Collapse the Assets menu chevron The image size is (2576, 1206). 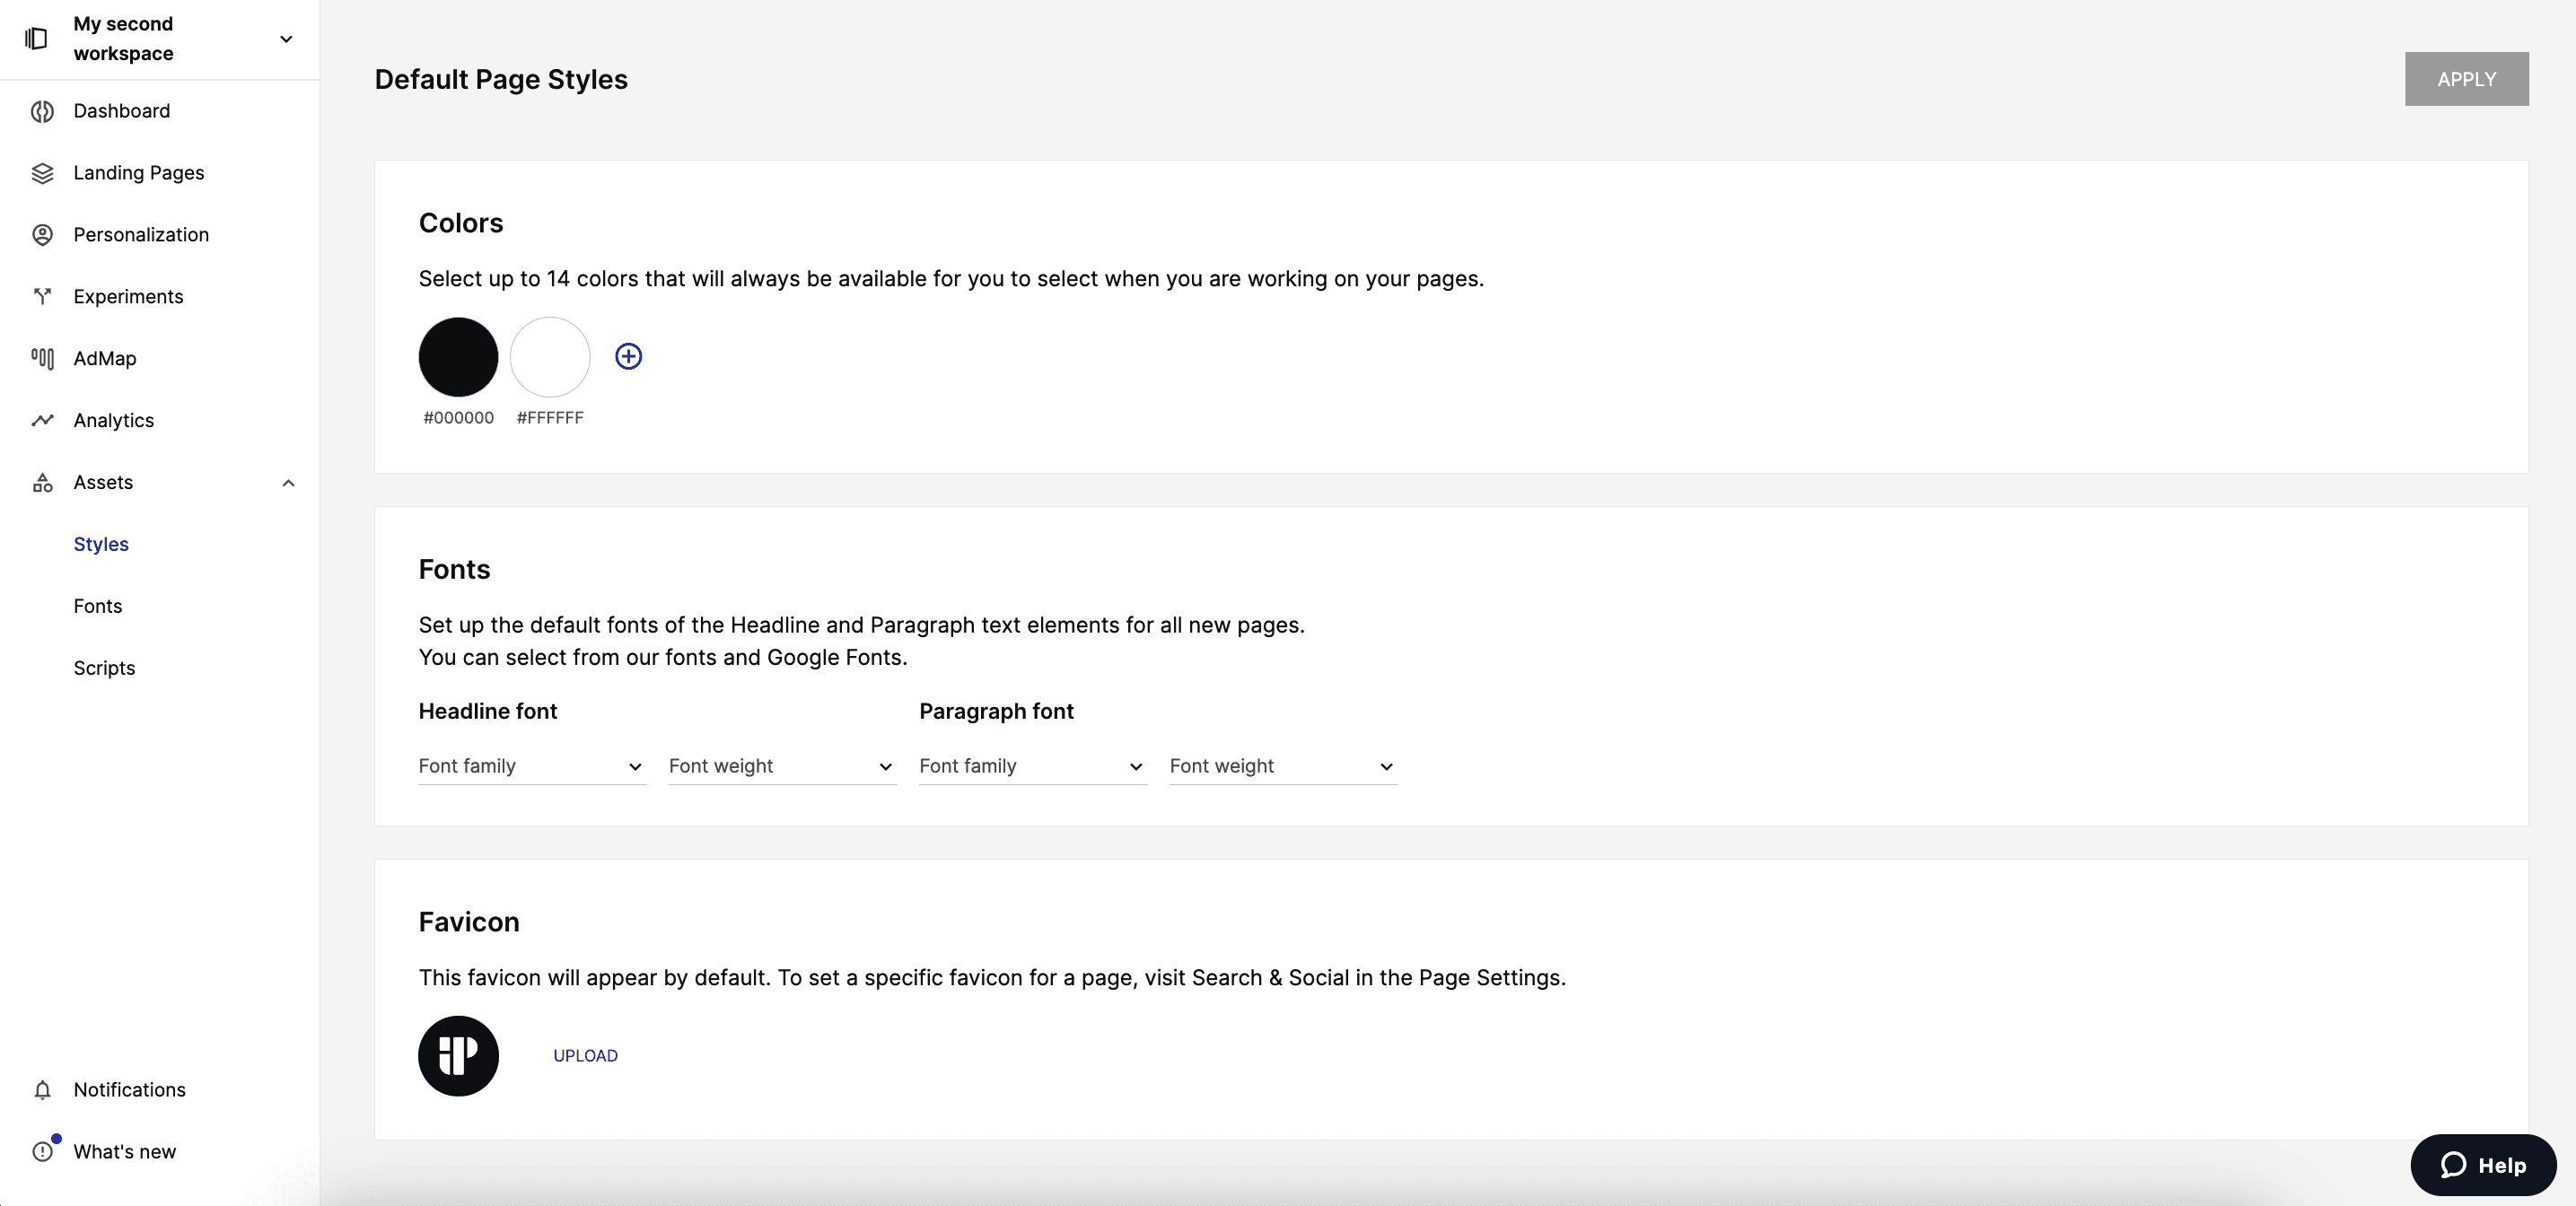[x=288, y=483]
